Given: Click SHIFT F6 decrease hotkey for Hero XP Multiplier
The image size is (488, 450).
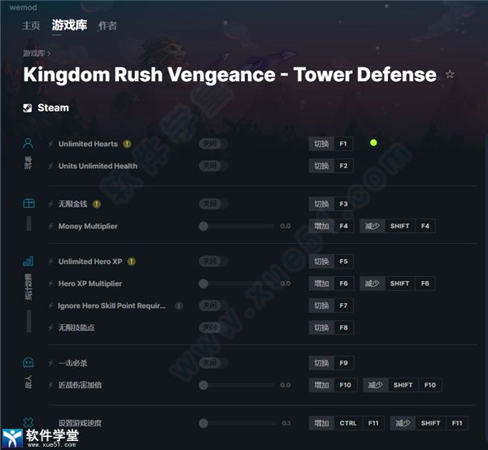Looking at the screenshot, I should (398, 283).
